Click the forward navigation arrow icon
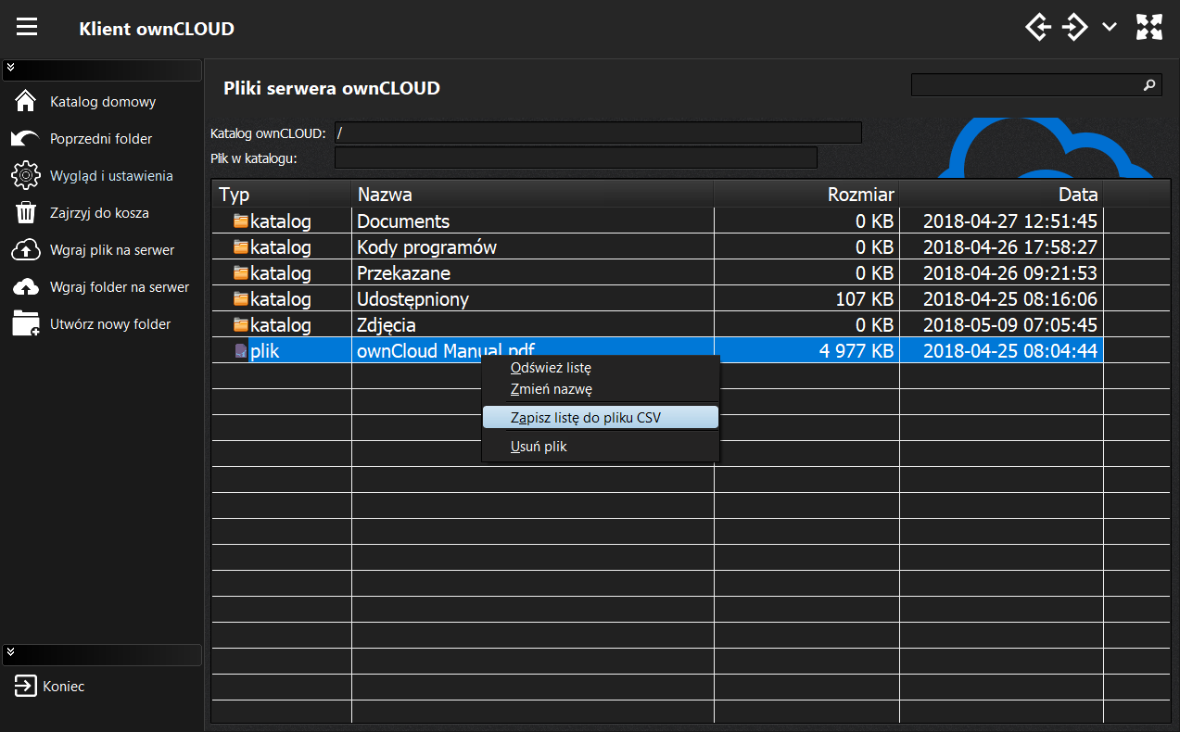 pyautogui.click(x=1074, y=27)
